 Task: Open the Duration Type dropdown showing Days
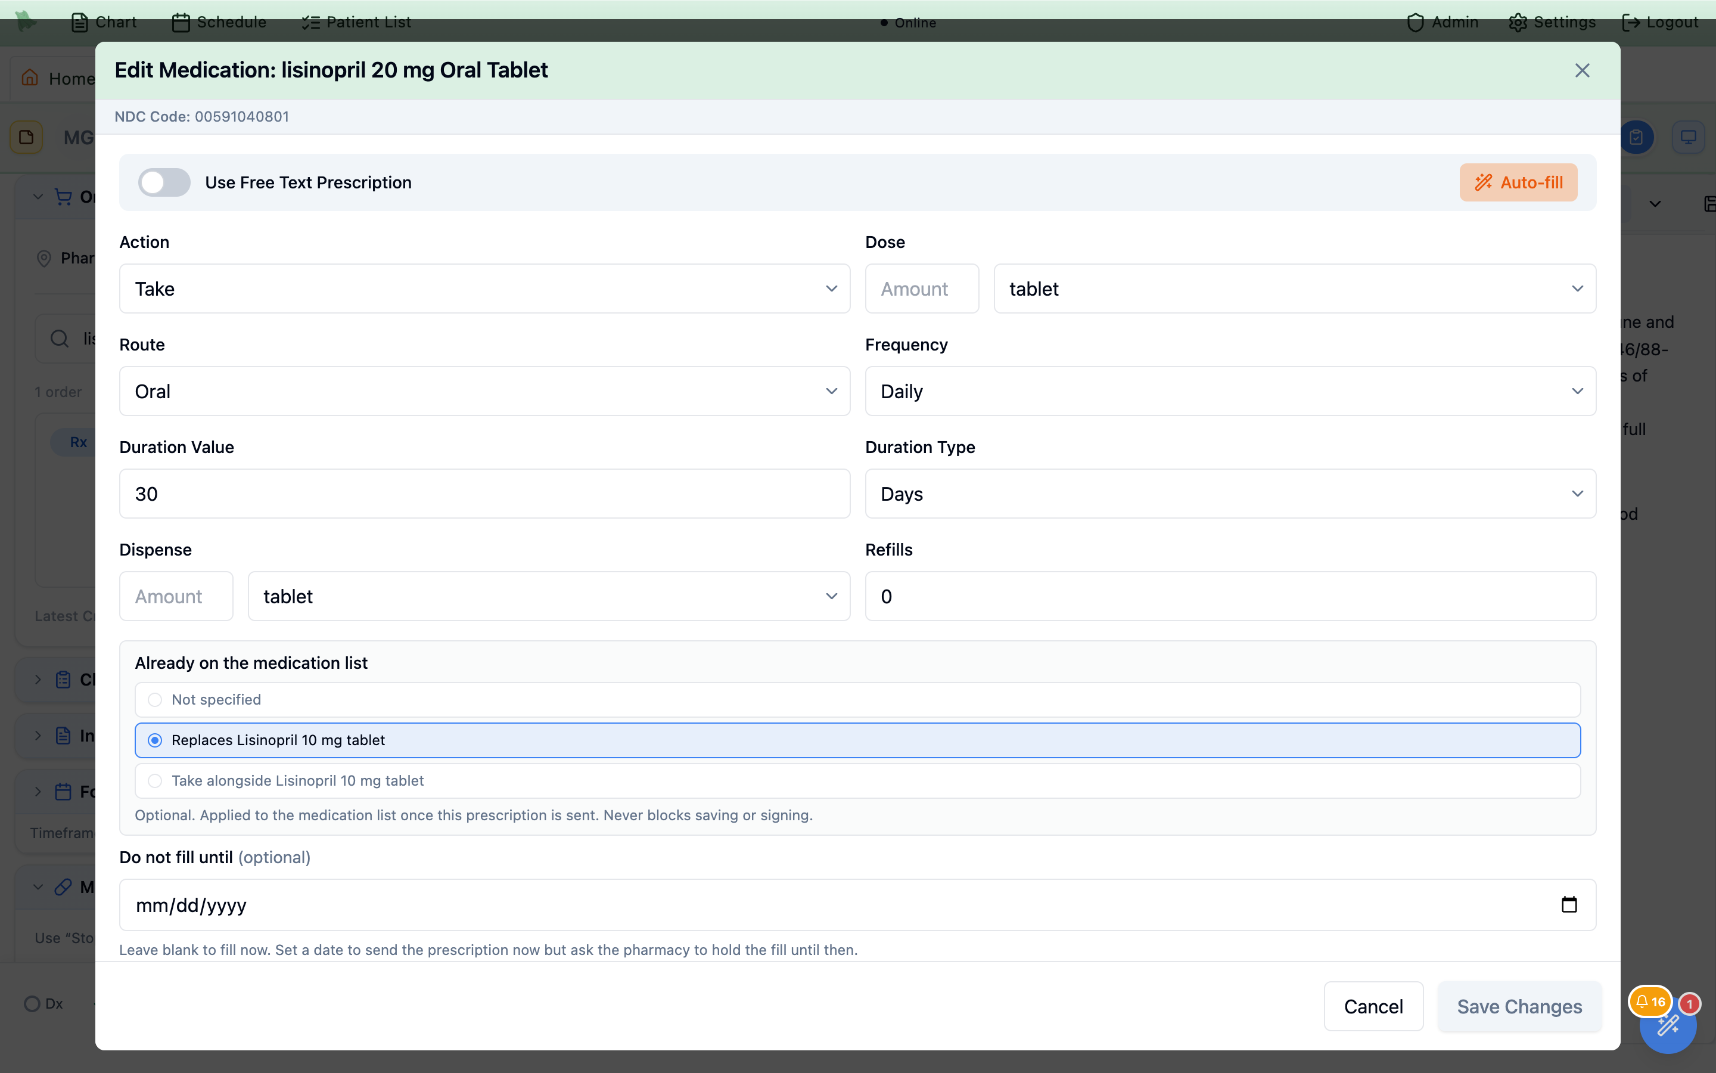(1230, 494)
